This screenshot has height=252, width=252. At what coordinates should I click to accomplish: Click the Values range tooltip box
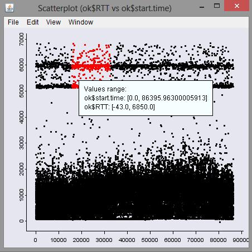point(146,98)
